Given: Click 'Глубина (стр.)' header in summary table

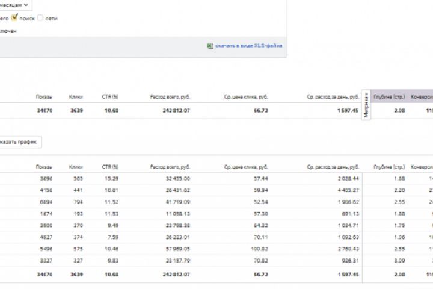Looking at the screenshot, I should pos(387,96).
